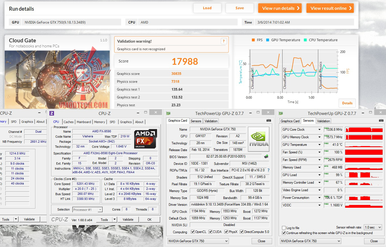Click the Close button in GPU-Z Sensors window
Image resolution: width=386 pixels, height=247 pixels.
point(374,241)
